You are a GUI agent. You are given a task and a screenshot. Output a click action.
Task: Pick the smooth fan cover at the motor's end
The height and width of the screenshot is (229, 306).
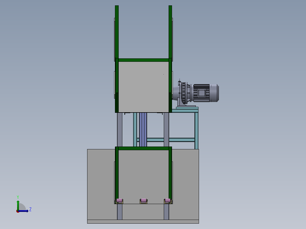[214, 93]
